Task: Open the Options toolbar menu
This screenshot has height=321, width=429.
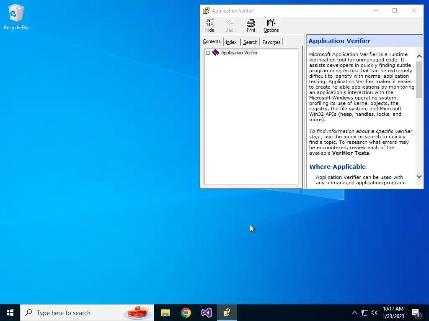Action: tap(271, 25)
